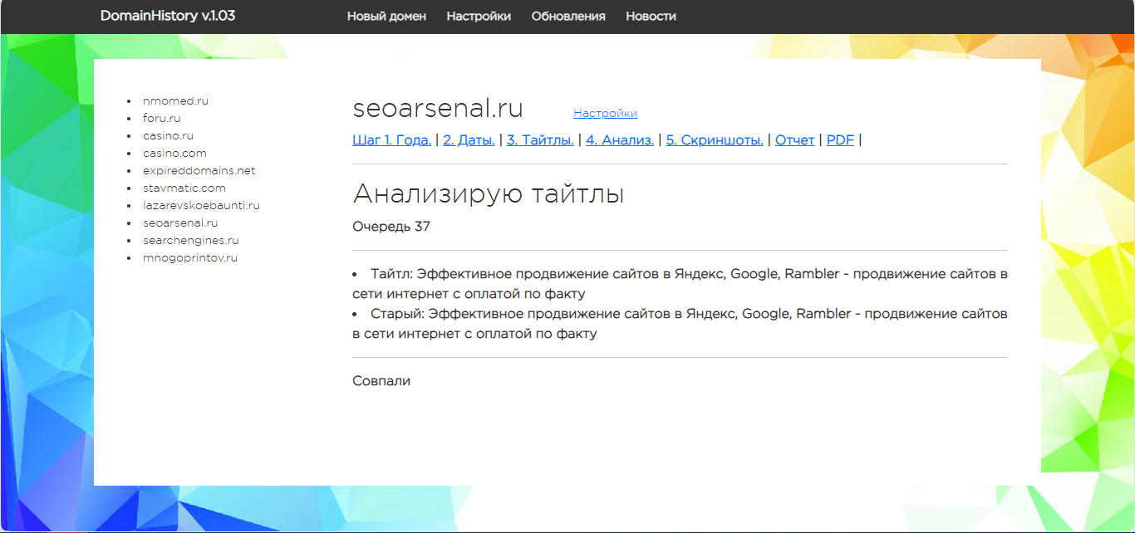The height and width of the screenshot is (533, 1135).
Task: Select nmomed.ru in the domain list
Action: 175,100
